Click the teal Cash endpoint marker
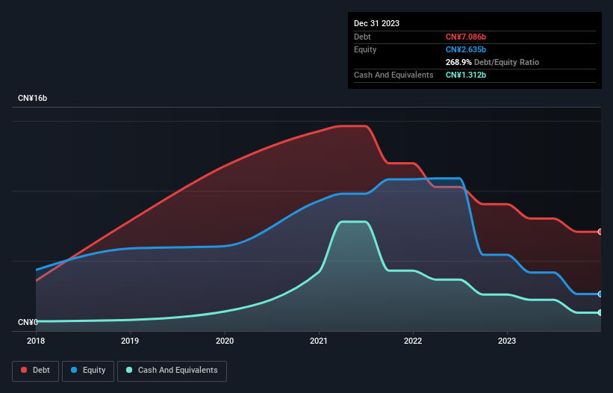The image size is (613, 393). click(600, 312)
